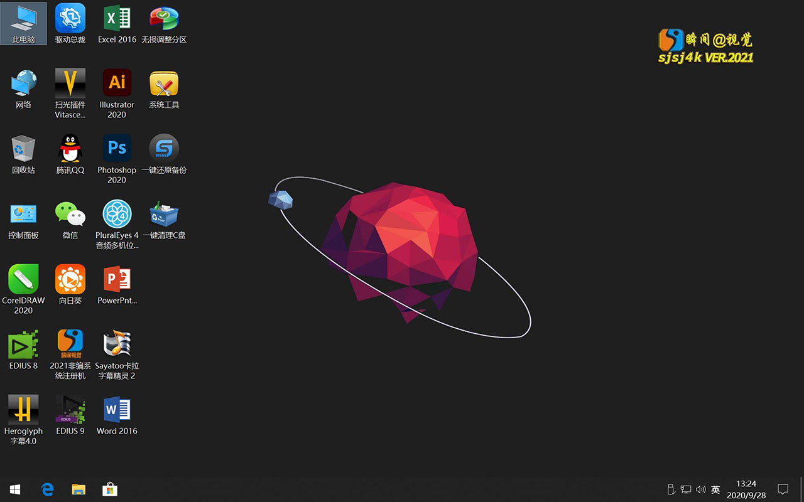Viewport: 804px width, 502px height.
Task: Open the notification action center
Action: (783, 489)
